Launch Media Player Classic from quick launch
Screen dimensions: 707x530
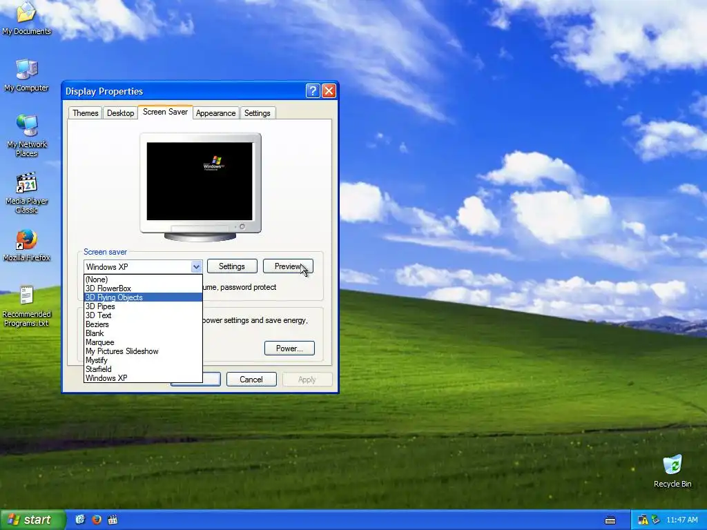113,520
